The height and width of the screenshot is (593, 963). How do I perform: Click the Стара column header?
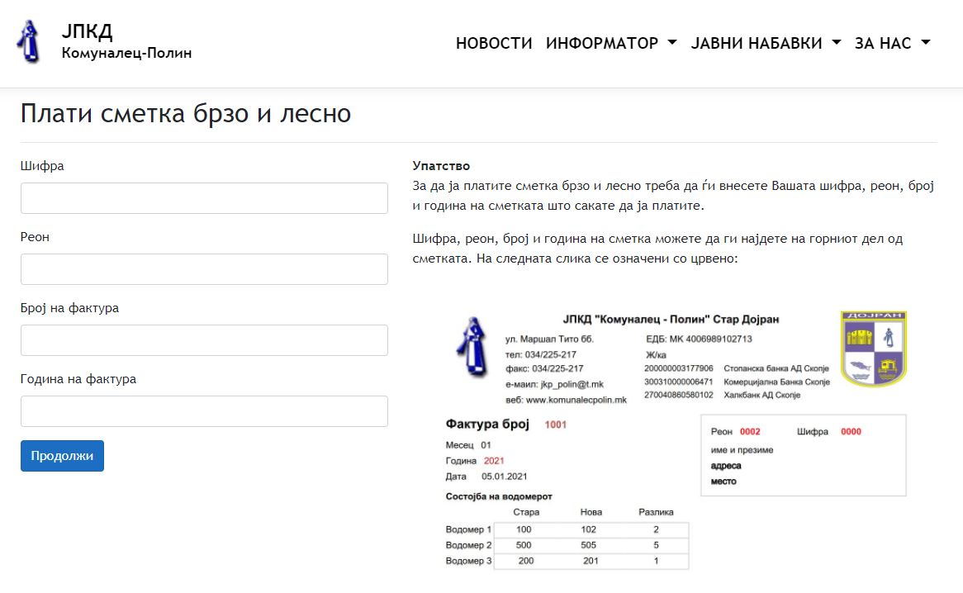click(x=526, y=512)
